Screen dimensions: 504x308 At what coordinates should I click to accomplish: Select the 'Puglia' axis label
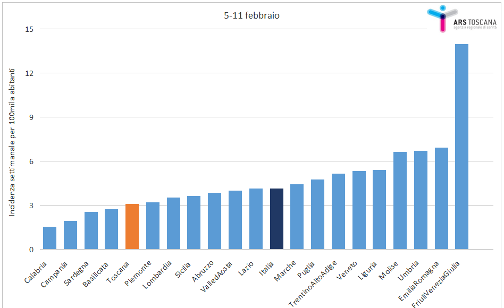[x=306, y=269]
